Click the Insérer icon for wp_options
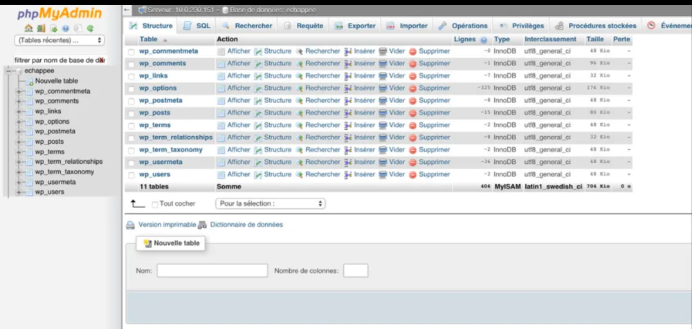This screenshot has width=692, height=329. click(x=348, y=88)
